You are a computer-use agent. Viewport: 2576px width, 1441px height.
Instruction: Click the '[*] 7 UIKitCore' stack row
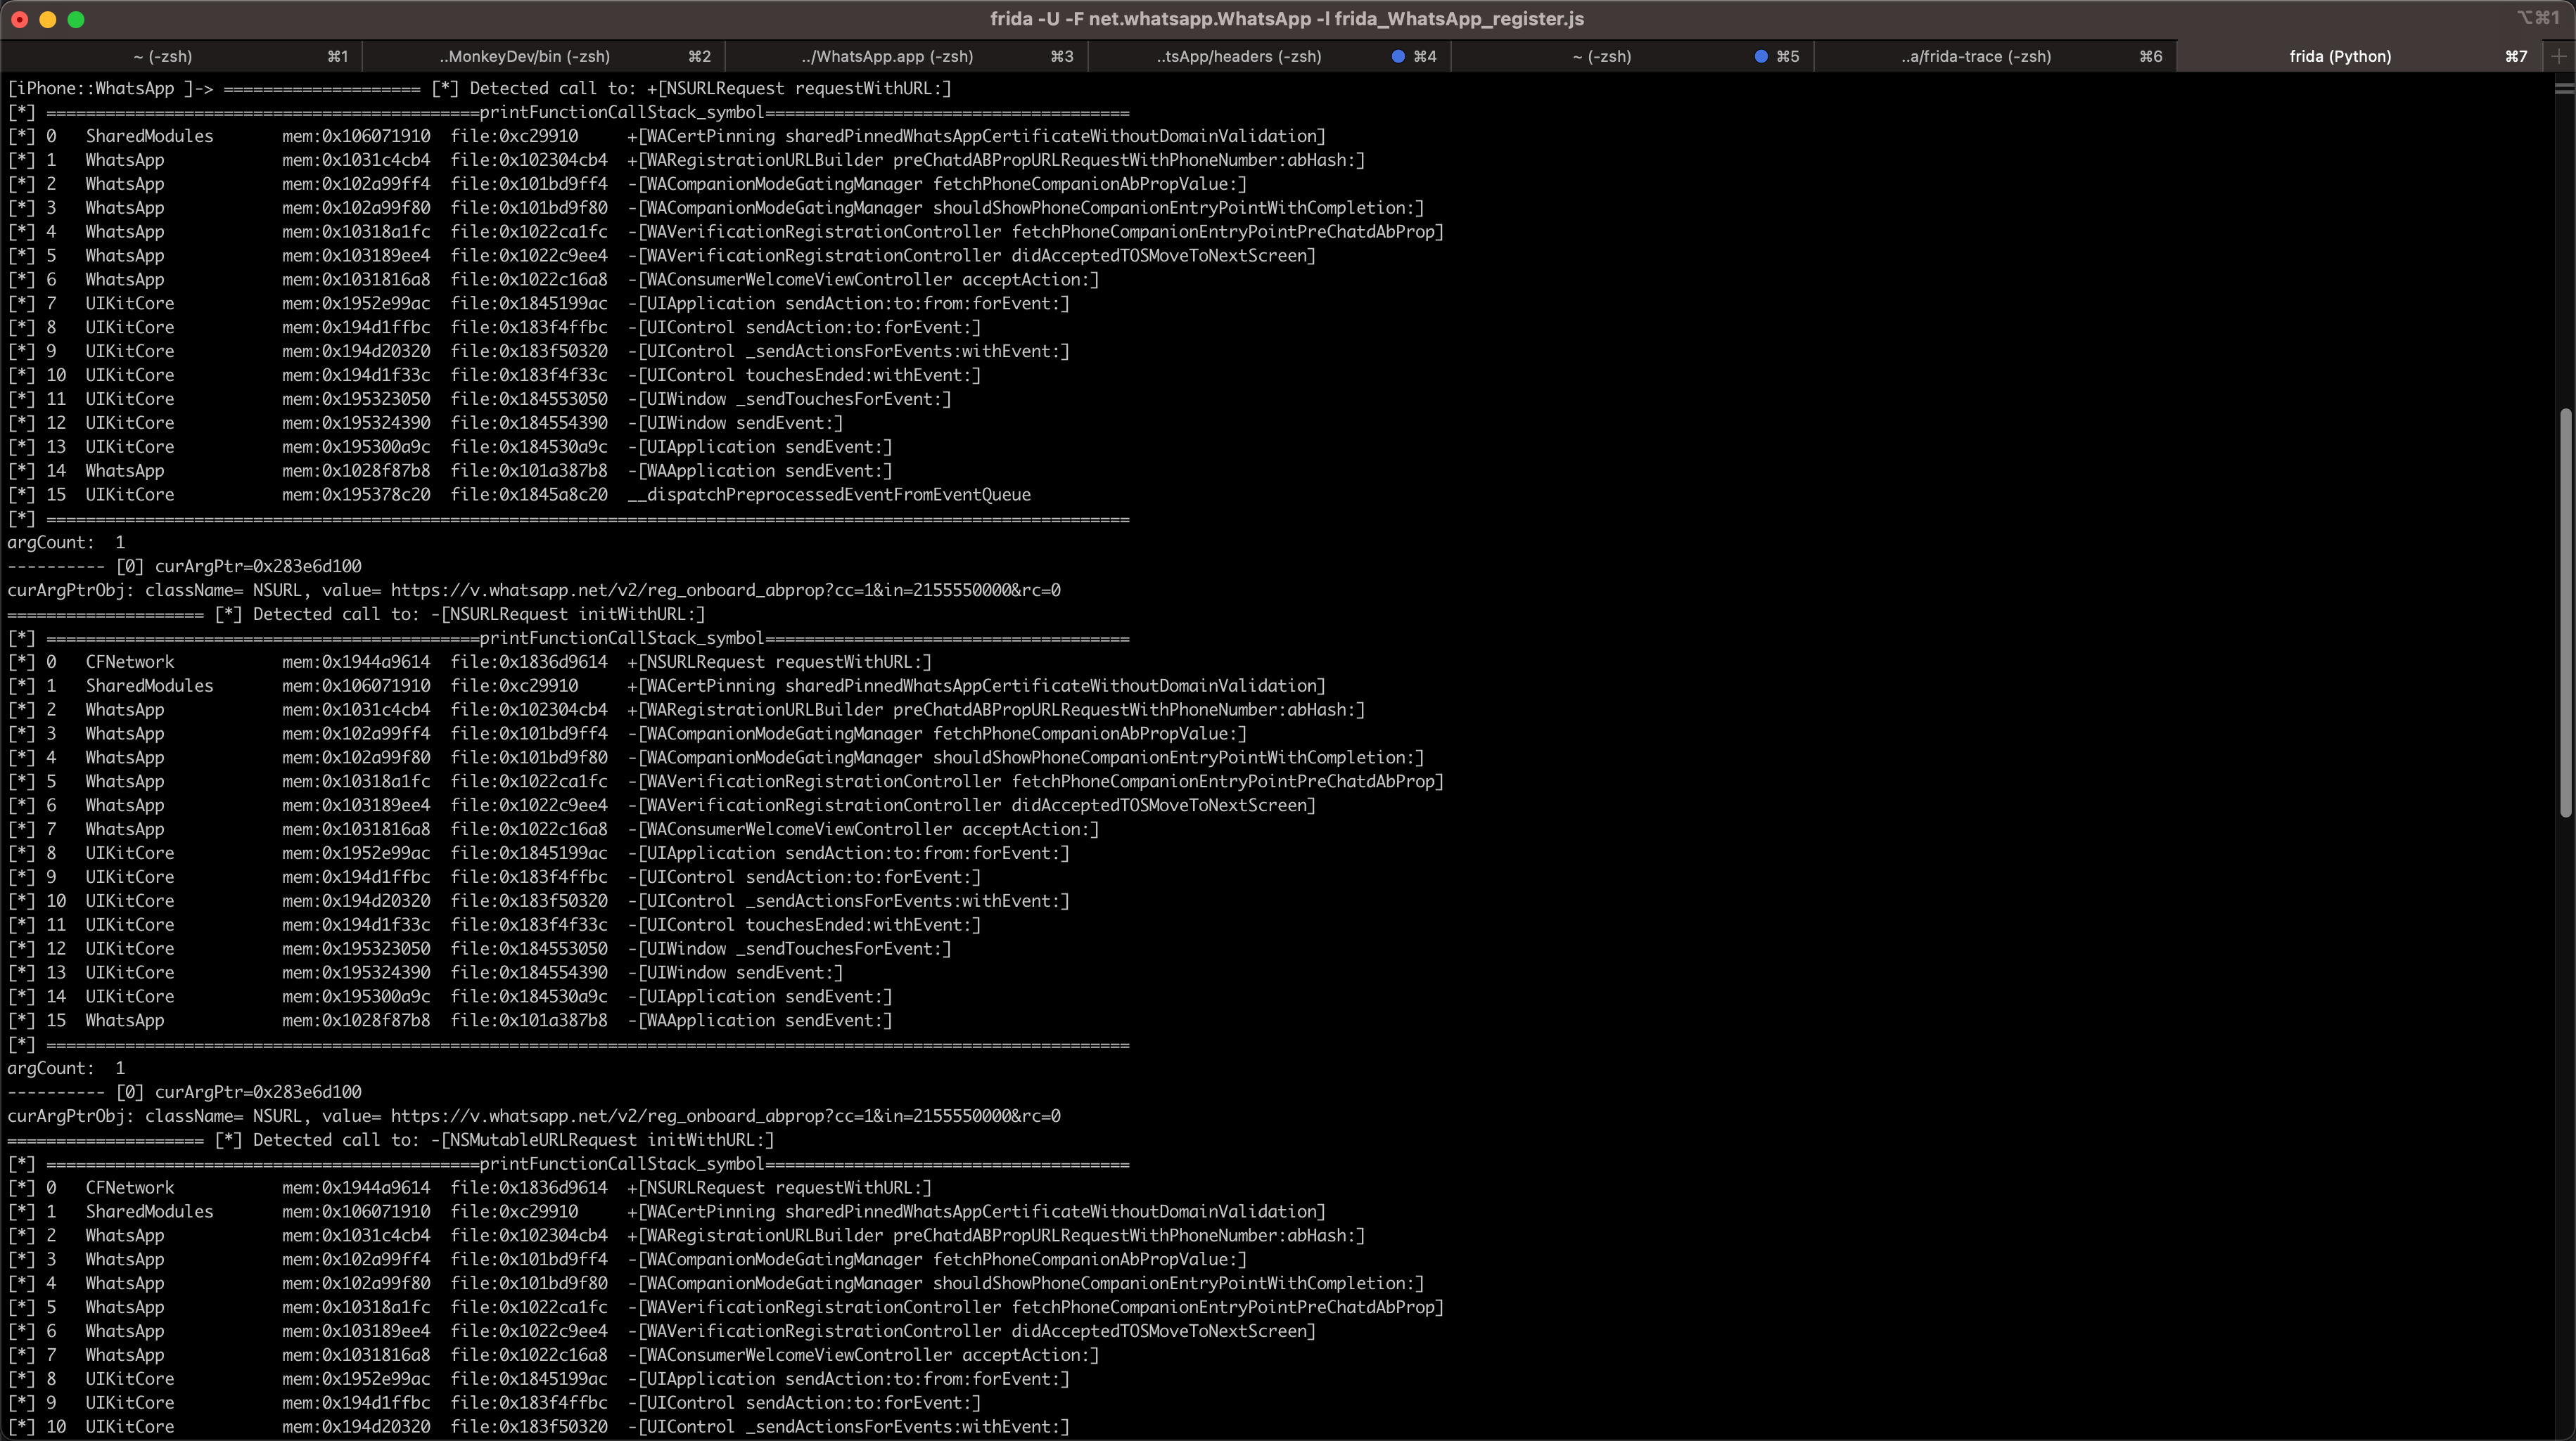pos(538,303)
